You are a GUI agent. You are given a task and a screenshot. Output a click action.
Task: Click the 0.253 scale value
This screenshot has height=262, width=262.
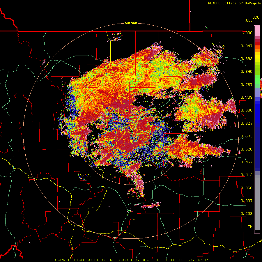(x=247, y=214)
